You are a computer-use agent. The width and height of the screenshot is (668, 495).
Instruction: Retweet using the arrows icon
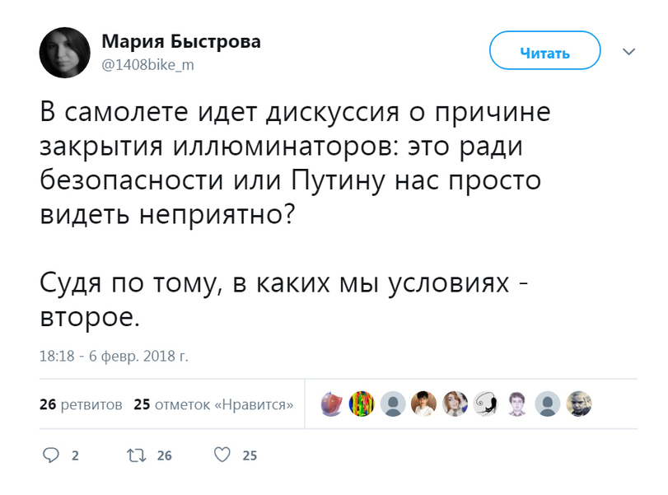point(134,455)
